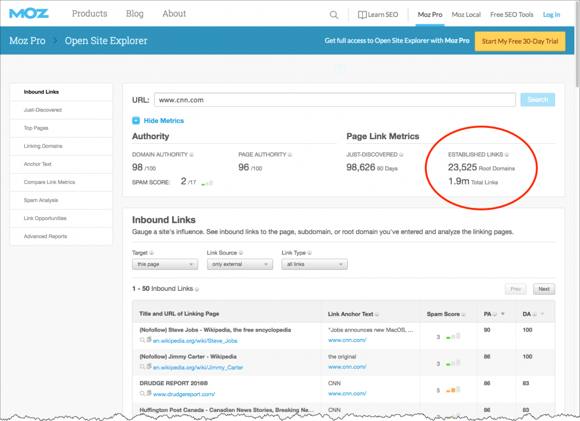
Task: Click info icon next to Spam Score column
Action: (464, 314)
